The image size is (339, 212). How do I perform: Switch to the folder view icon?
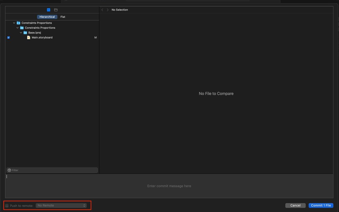[x=56, y=10]
